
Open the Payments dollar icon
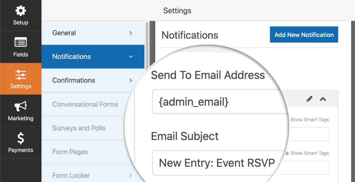(x=20, y=138)
